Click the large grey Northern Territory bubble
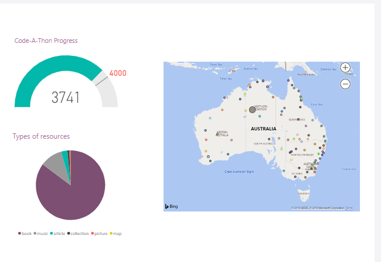 [x=252, y=110]
